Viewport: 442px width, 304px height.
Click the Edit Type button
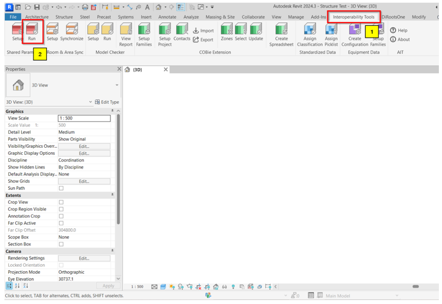[x=107, y=102]
